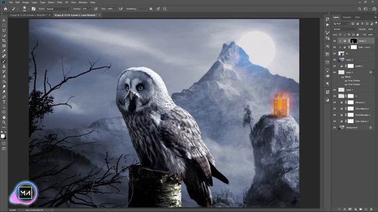The height and width of the screenshot is (212, 378).
Task: Open the Character panel A icon
Action: pos(327,46)
